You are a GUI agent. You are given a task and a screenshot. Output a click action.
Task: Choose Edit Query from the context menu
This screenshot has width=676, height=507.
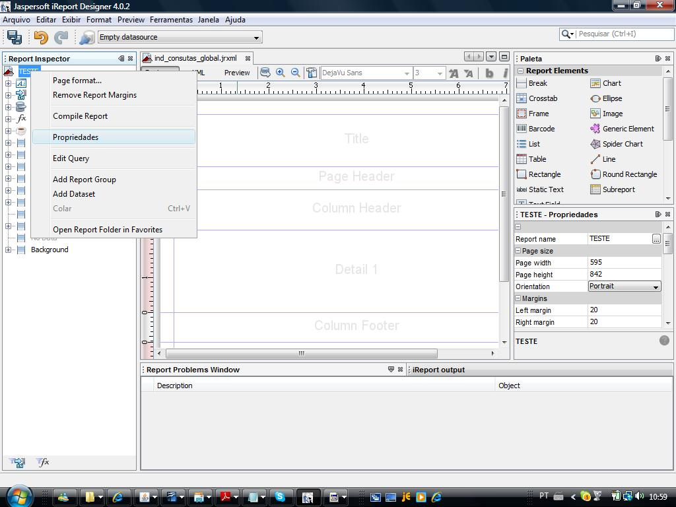pyautogui.click(x=114, y=158)
